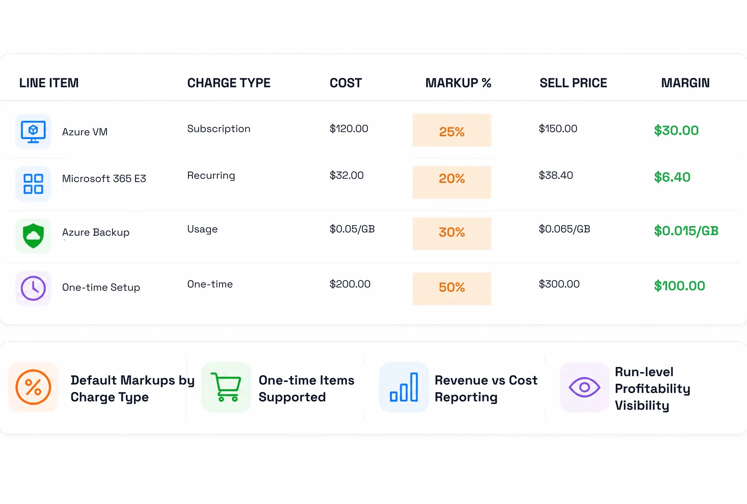This screenshot has width=747, height=504.
Task: Click the Revenue vs Cost Reporting label
Action: click(486, 389)
